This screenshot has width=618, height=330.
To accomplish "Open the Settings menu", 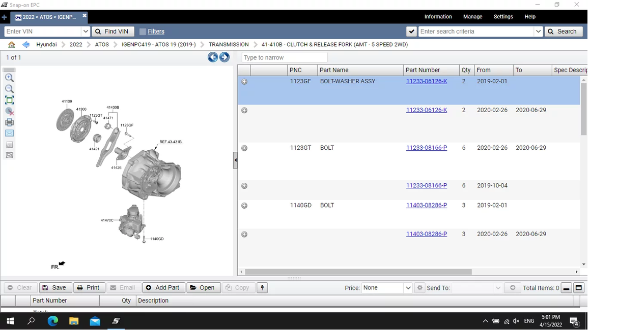I will pyautogui.click(x=503, y=17).
